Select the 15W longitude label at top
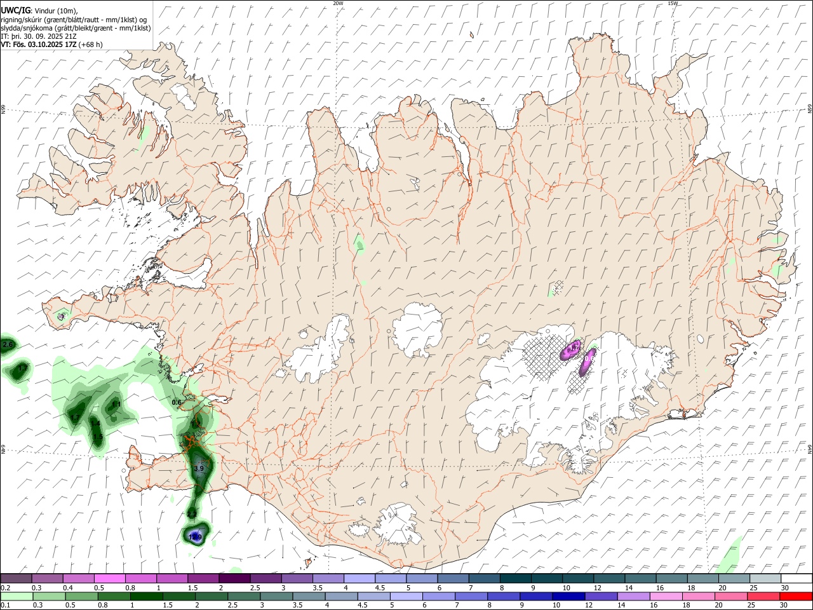 coord(673,3)
